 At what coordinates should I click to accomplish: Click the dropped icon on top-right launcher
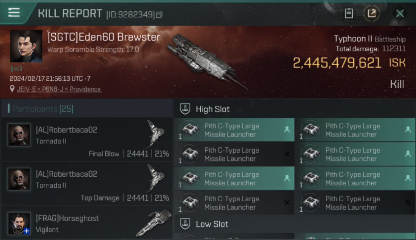point(408,130)
